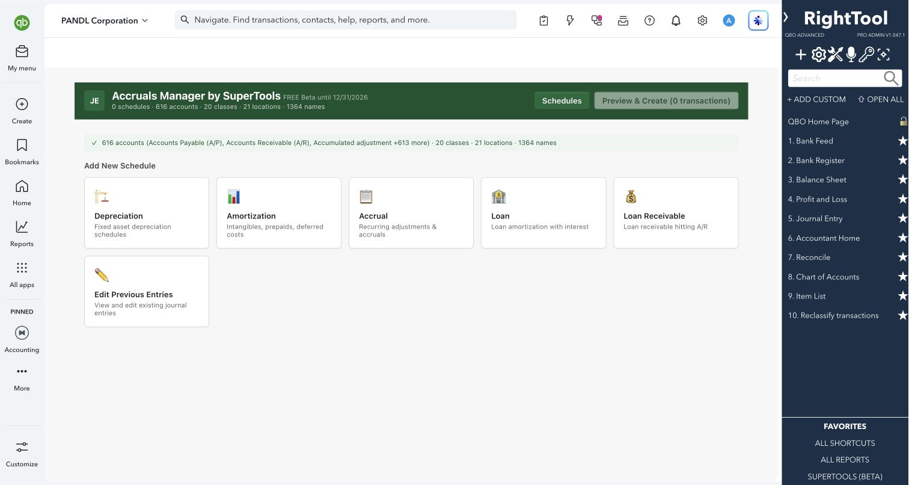Open the user profile avatar A

pyautogui.click(x=729, y=20)
